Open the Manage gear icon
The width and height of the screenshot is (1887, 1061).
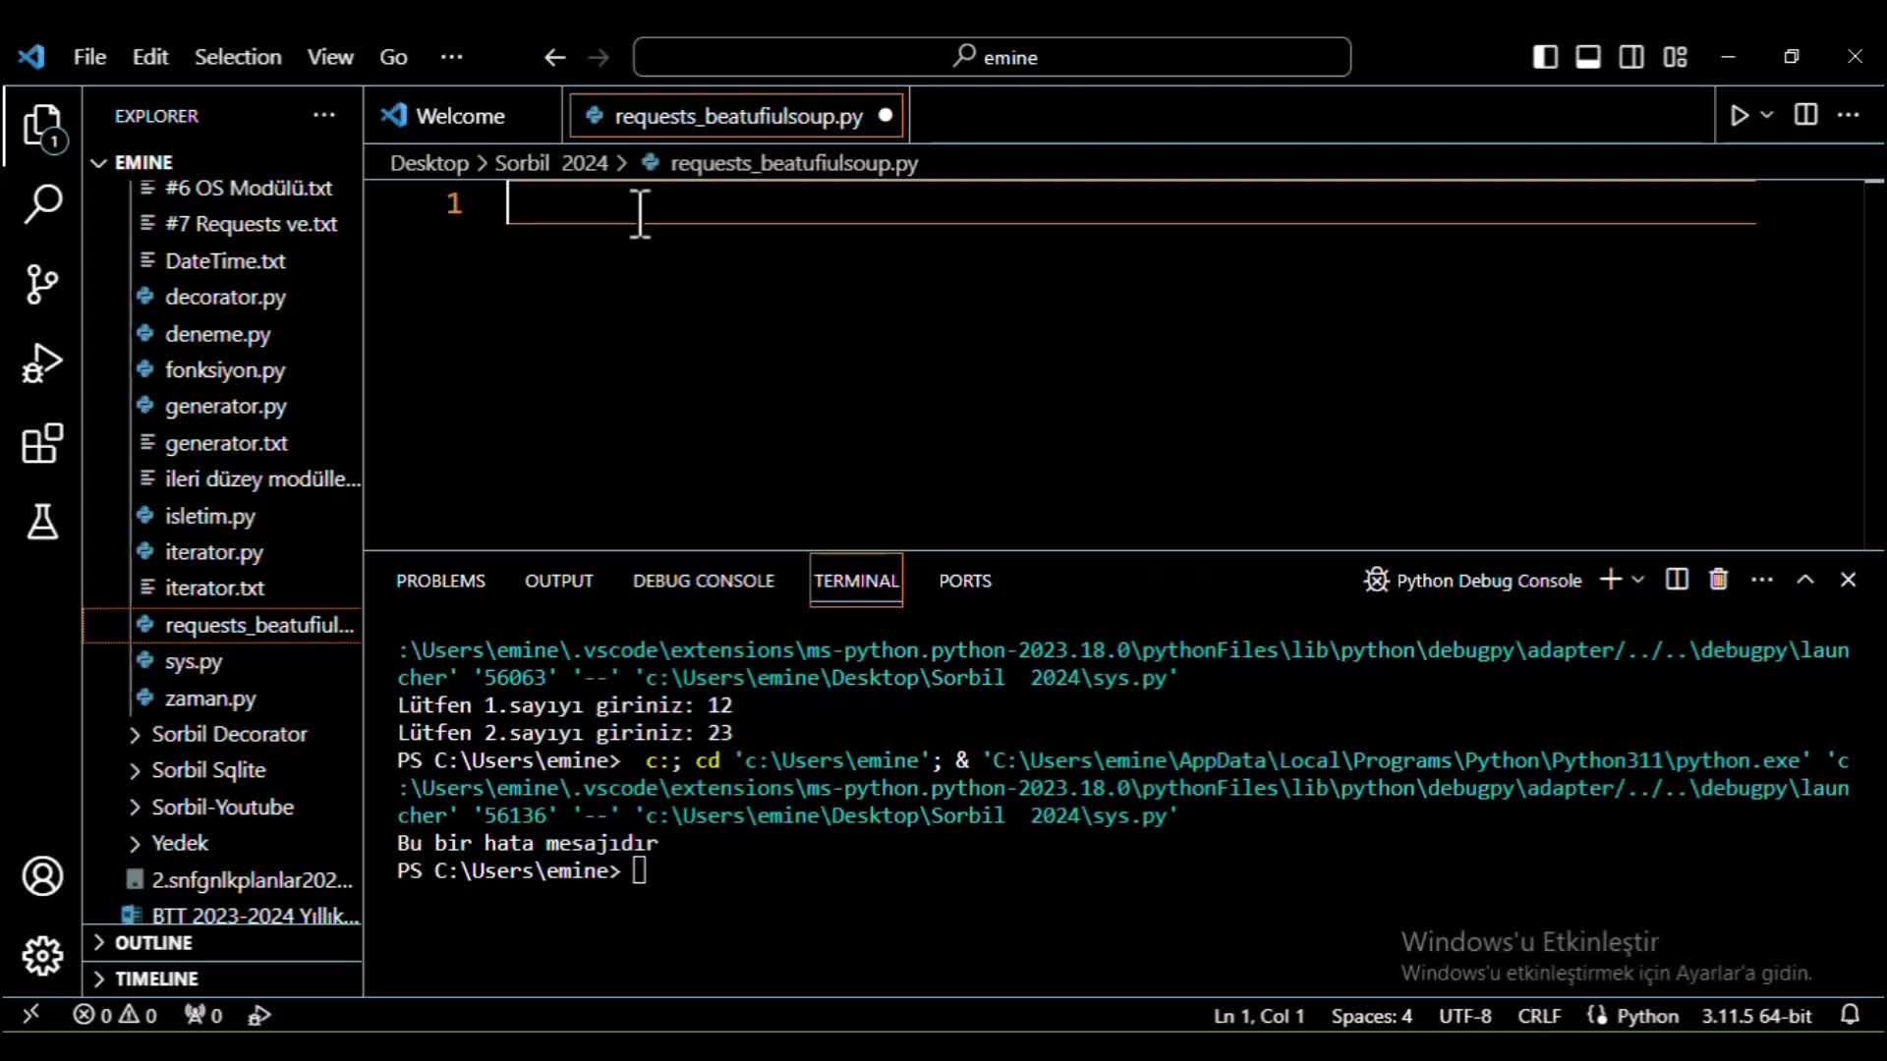pos(42,955)
